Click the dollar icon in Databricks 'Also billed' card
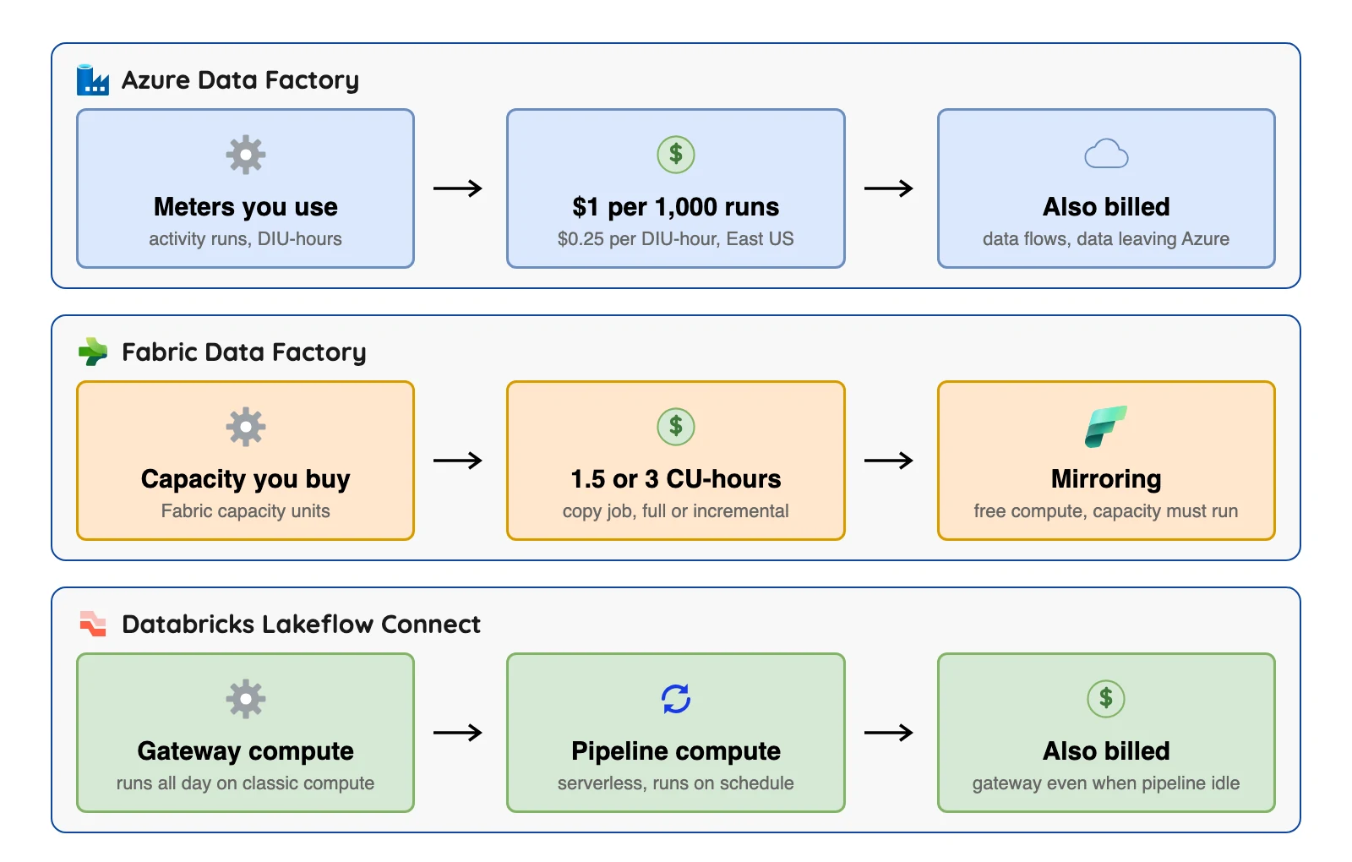The height and width of the screenshot is (862, 1352). click(1106, 699)
